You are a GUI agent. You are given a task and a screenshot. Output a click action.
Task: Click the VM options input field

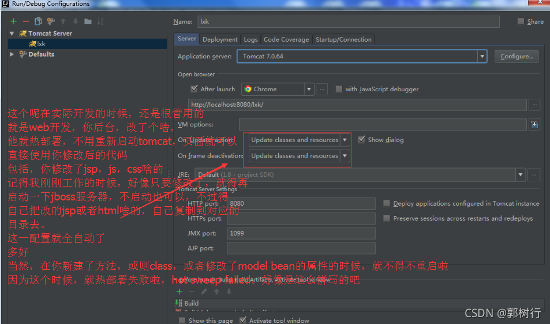point(383,125)
